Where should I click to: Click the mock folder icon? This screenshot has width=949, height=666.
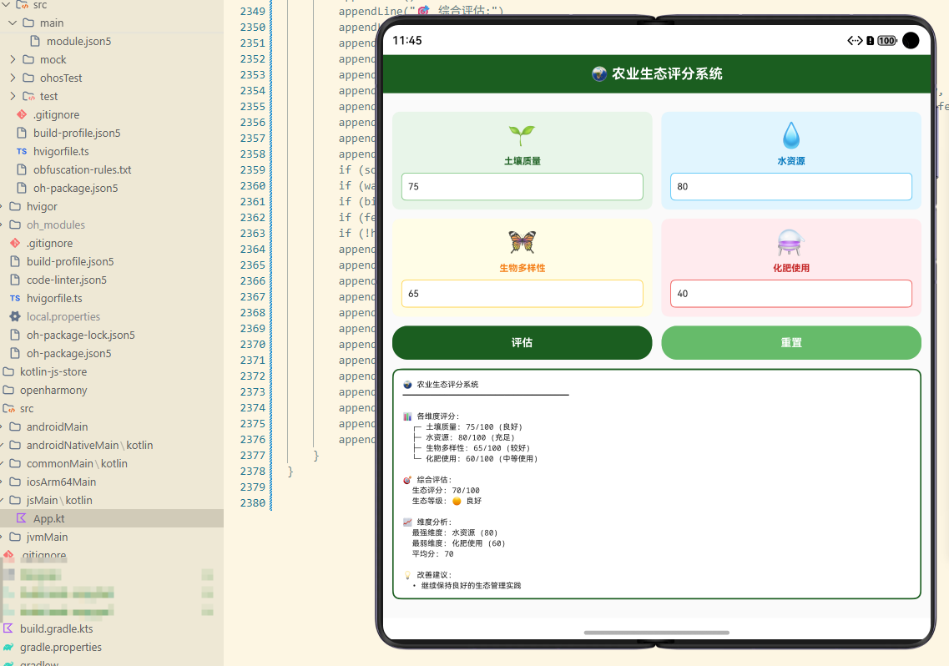point(28,59)
